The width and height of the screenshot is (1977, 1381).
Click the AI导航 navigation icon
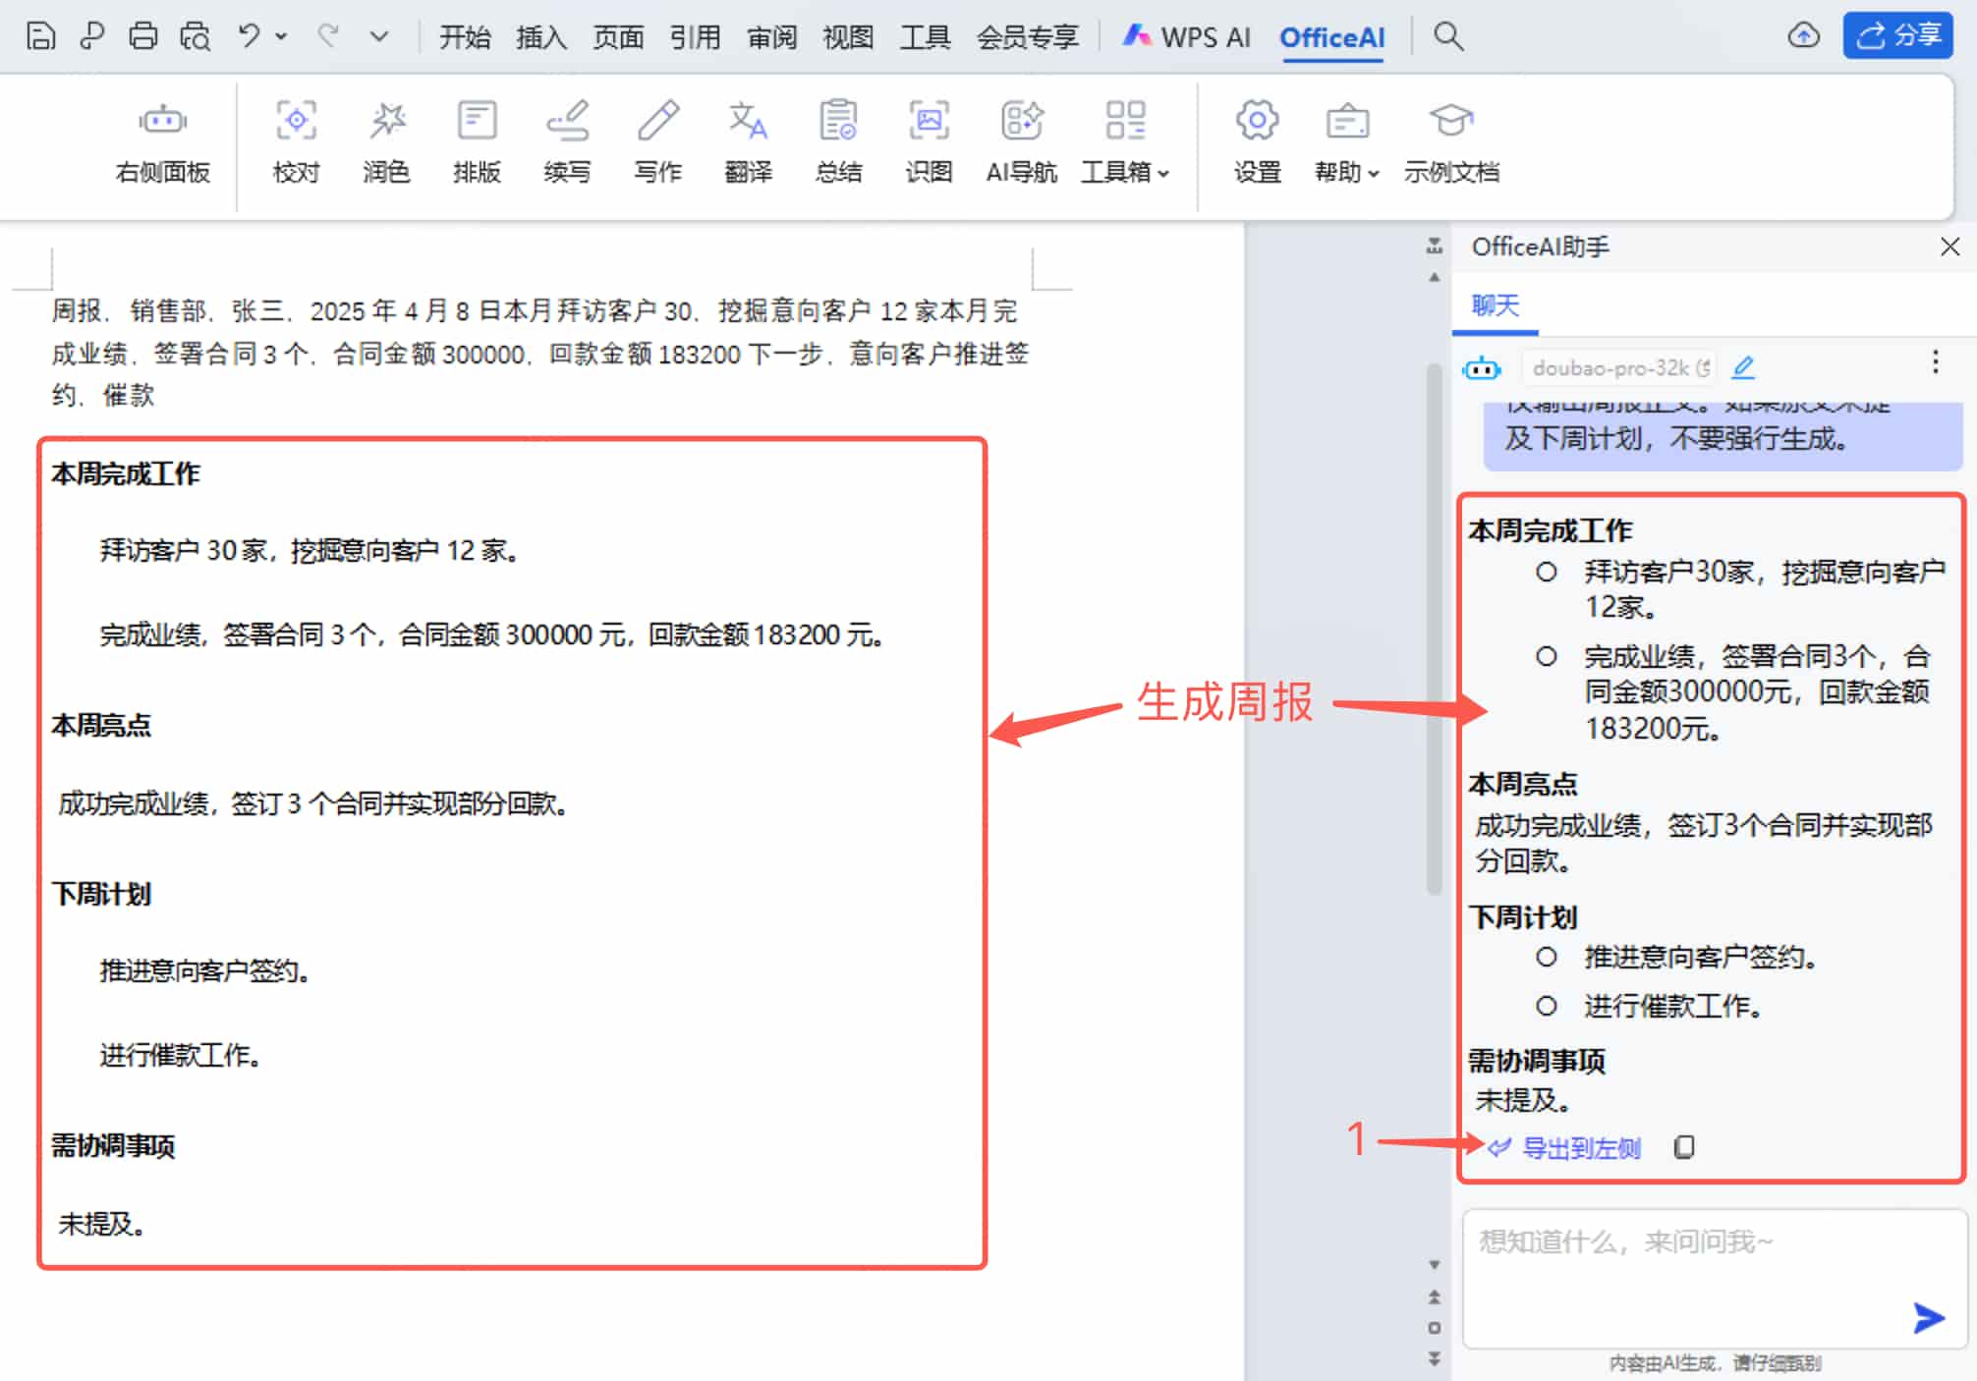1021,140
